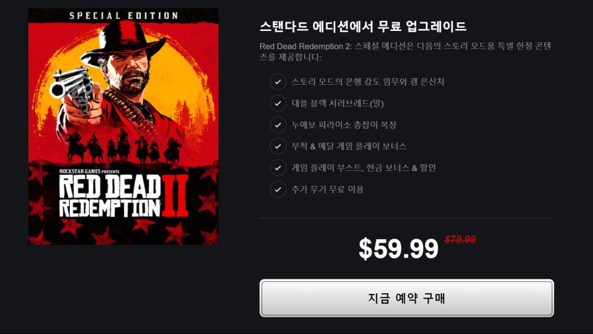Open the Red Dead Redemption II cover art
This screenshot has height=334, width=593.
tap(123, 126)
